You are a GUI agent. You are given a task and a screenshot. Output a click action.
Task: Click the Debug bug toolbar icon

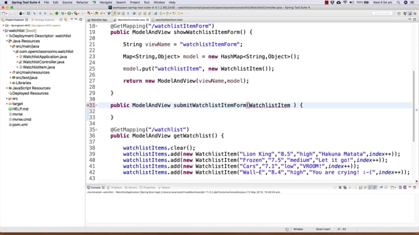63,13
